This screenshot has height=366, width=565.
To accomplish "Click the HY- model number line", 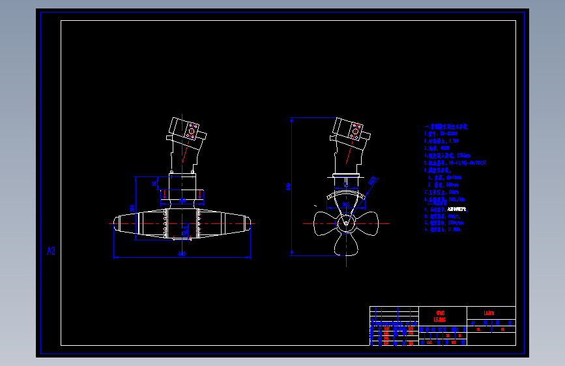I will [x=441, y=134].
